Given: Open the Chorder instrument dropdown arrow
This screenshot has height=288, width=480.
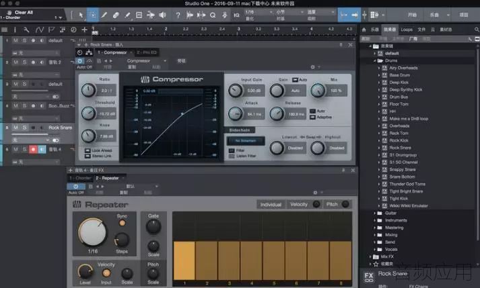Looking at the screenshot, I should coord(61,17).
